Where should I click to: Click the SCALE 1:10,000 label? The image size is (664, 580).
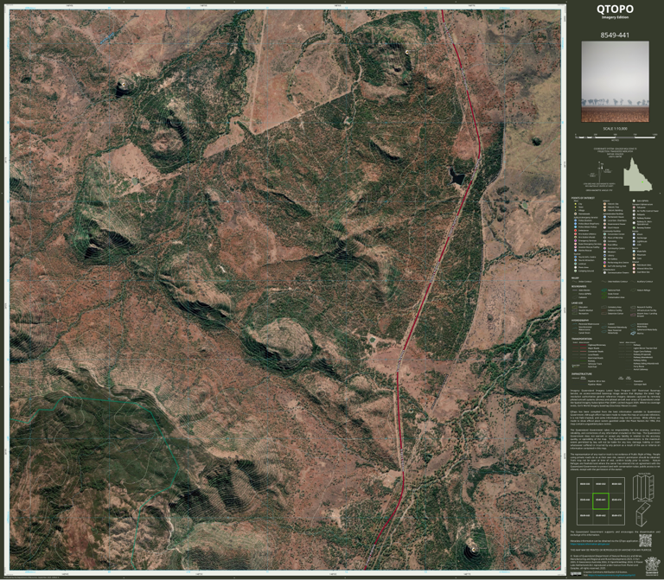615,128
